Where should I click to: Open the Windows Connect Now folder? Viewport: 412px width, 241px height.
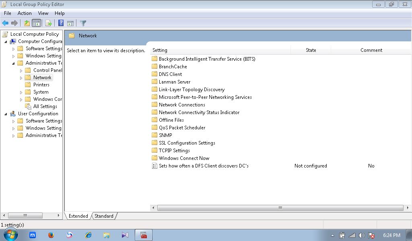click(x=184, y=158)
